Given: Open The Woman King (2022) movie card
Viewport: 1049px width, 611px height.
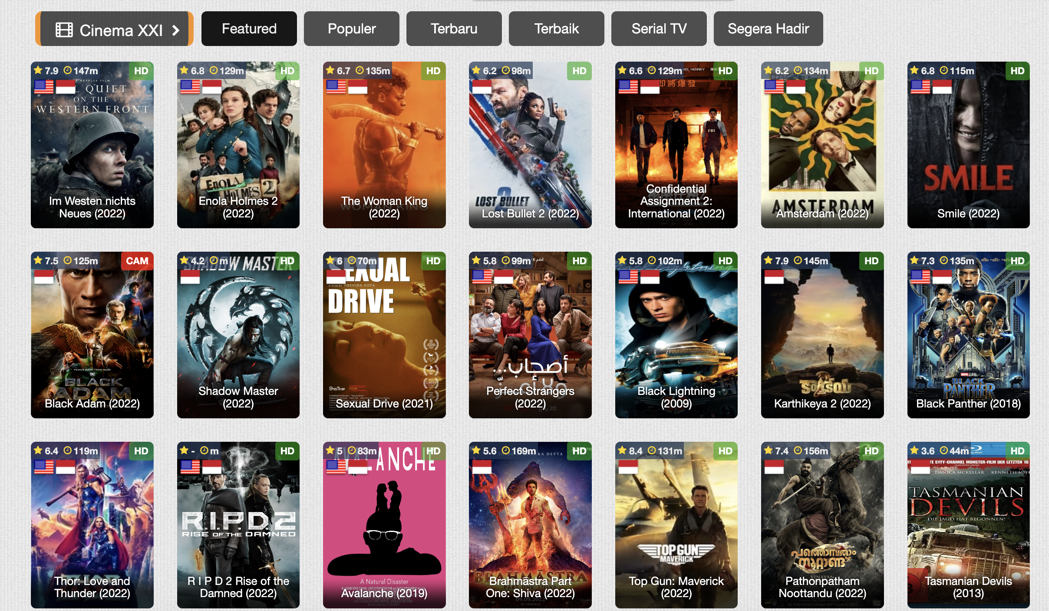Looking at the screenshot, I should pyautogui.click(x=384, y=145).
